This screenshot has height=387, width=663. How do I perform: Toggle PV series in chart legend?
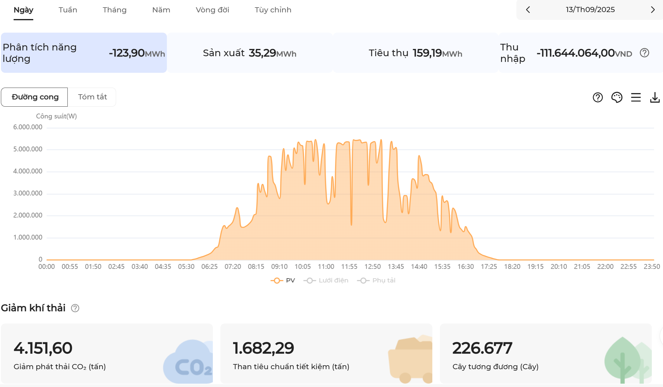click(283, 280)
